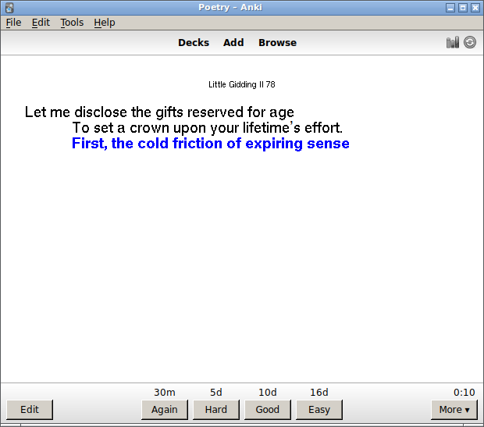Screen dimensions: 484x427
Task: Click the blue line "First, the cold friction"
Action: (x=211, y=144)
